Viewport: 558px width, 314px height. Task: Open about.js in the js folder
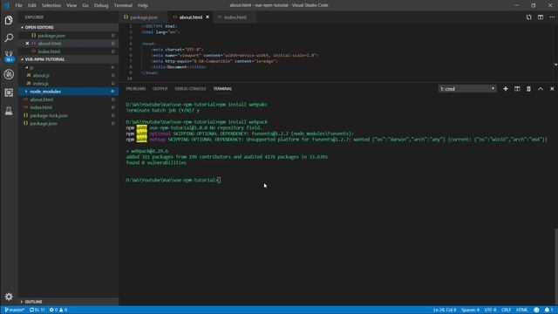[41, 76]
